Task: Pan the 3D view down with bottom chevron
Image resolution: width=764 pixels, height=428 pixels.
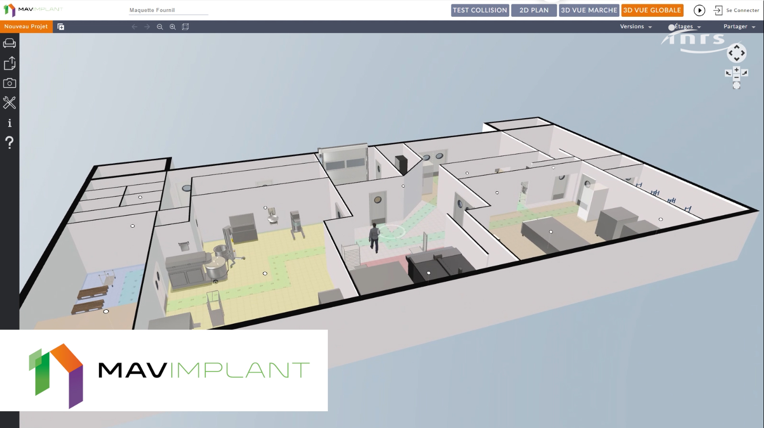Action: point(737,59)
